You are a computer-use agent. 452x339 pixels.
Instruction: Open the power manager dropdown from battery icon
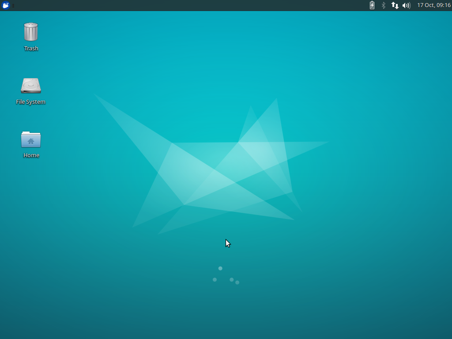click(x=371, y=5)
